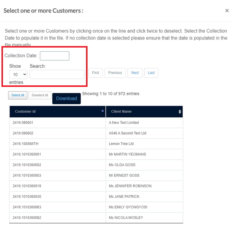Screen dimensions: 232x228
Task: Select the Lemon Tree Ltd row
Action: (x=96, y=144)
